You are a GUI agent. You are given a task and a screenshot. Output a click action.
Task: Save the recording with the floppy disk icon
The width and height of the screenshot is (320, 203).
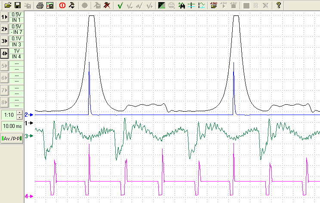point(18,5)
